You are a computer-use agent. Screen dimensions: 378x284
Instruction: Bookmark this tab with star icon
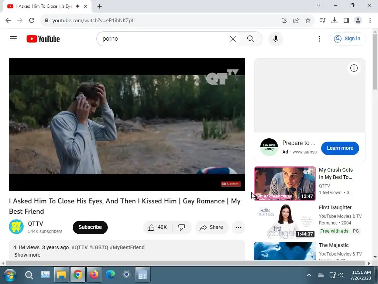click(x=308, y=20)
